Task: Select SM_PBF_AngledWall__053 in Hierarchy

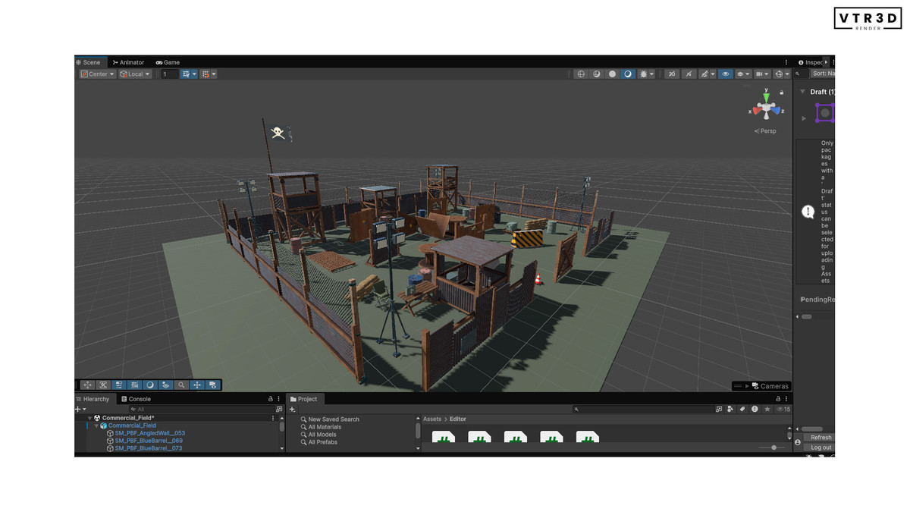Action: [x=149, y=433]
